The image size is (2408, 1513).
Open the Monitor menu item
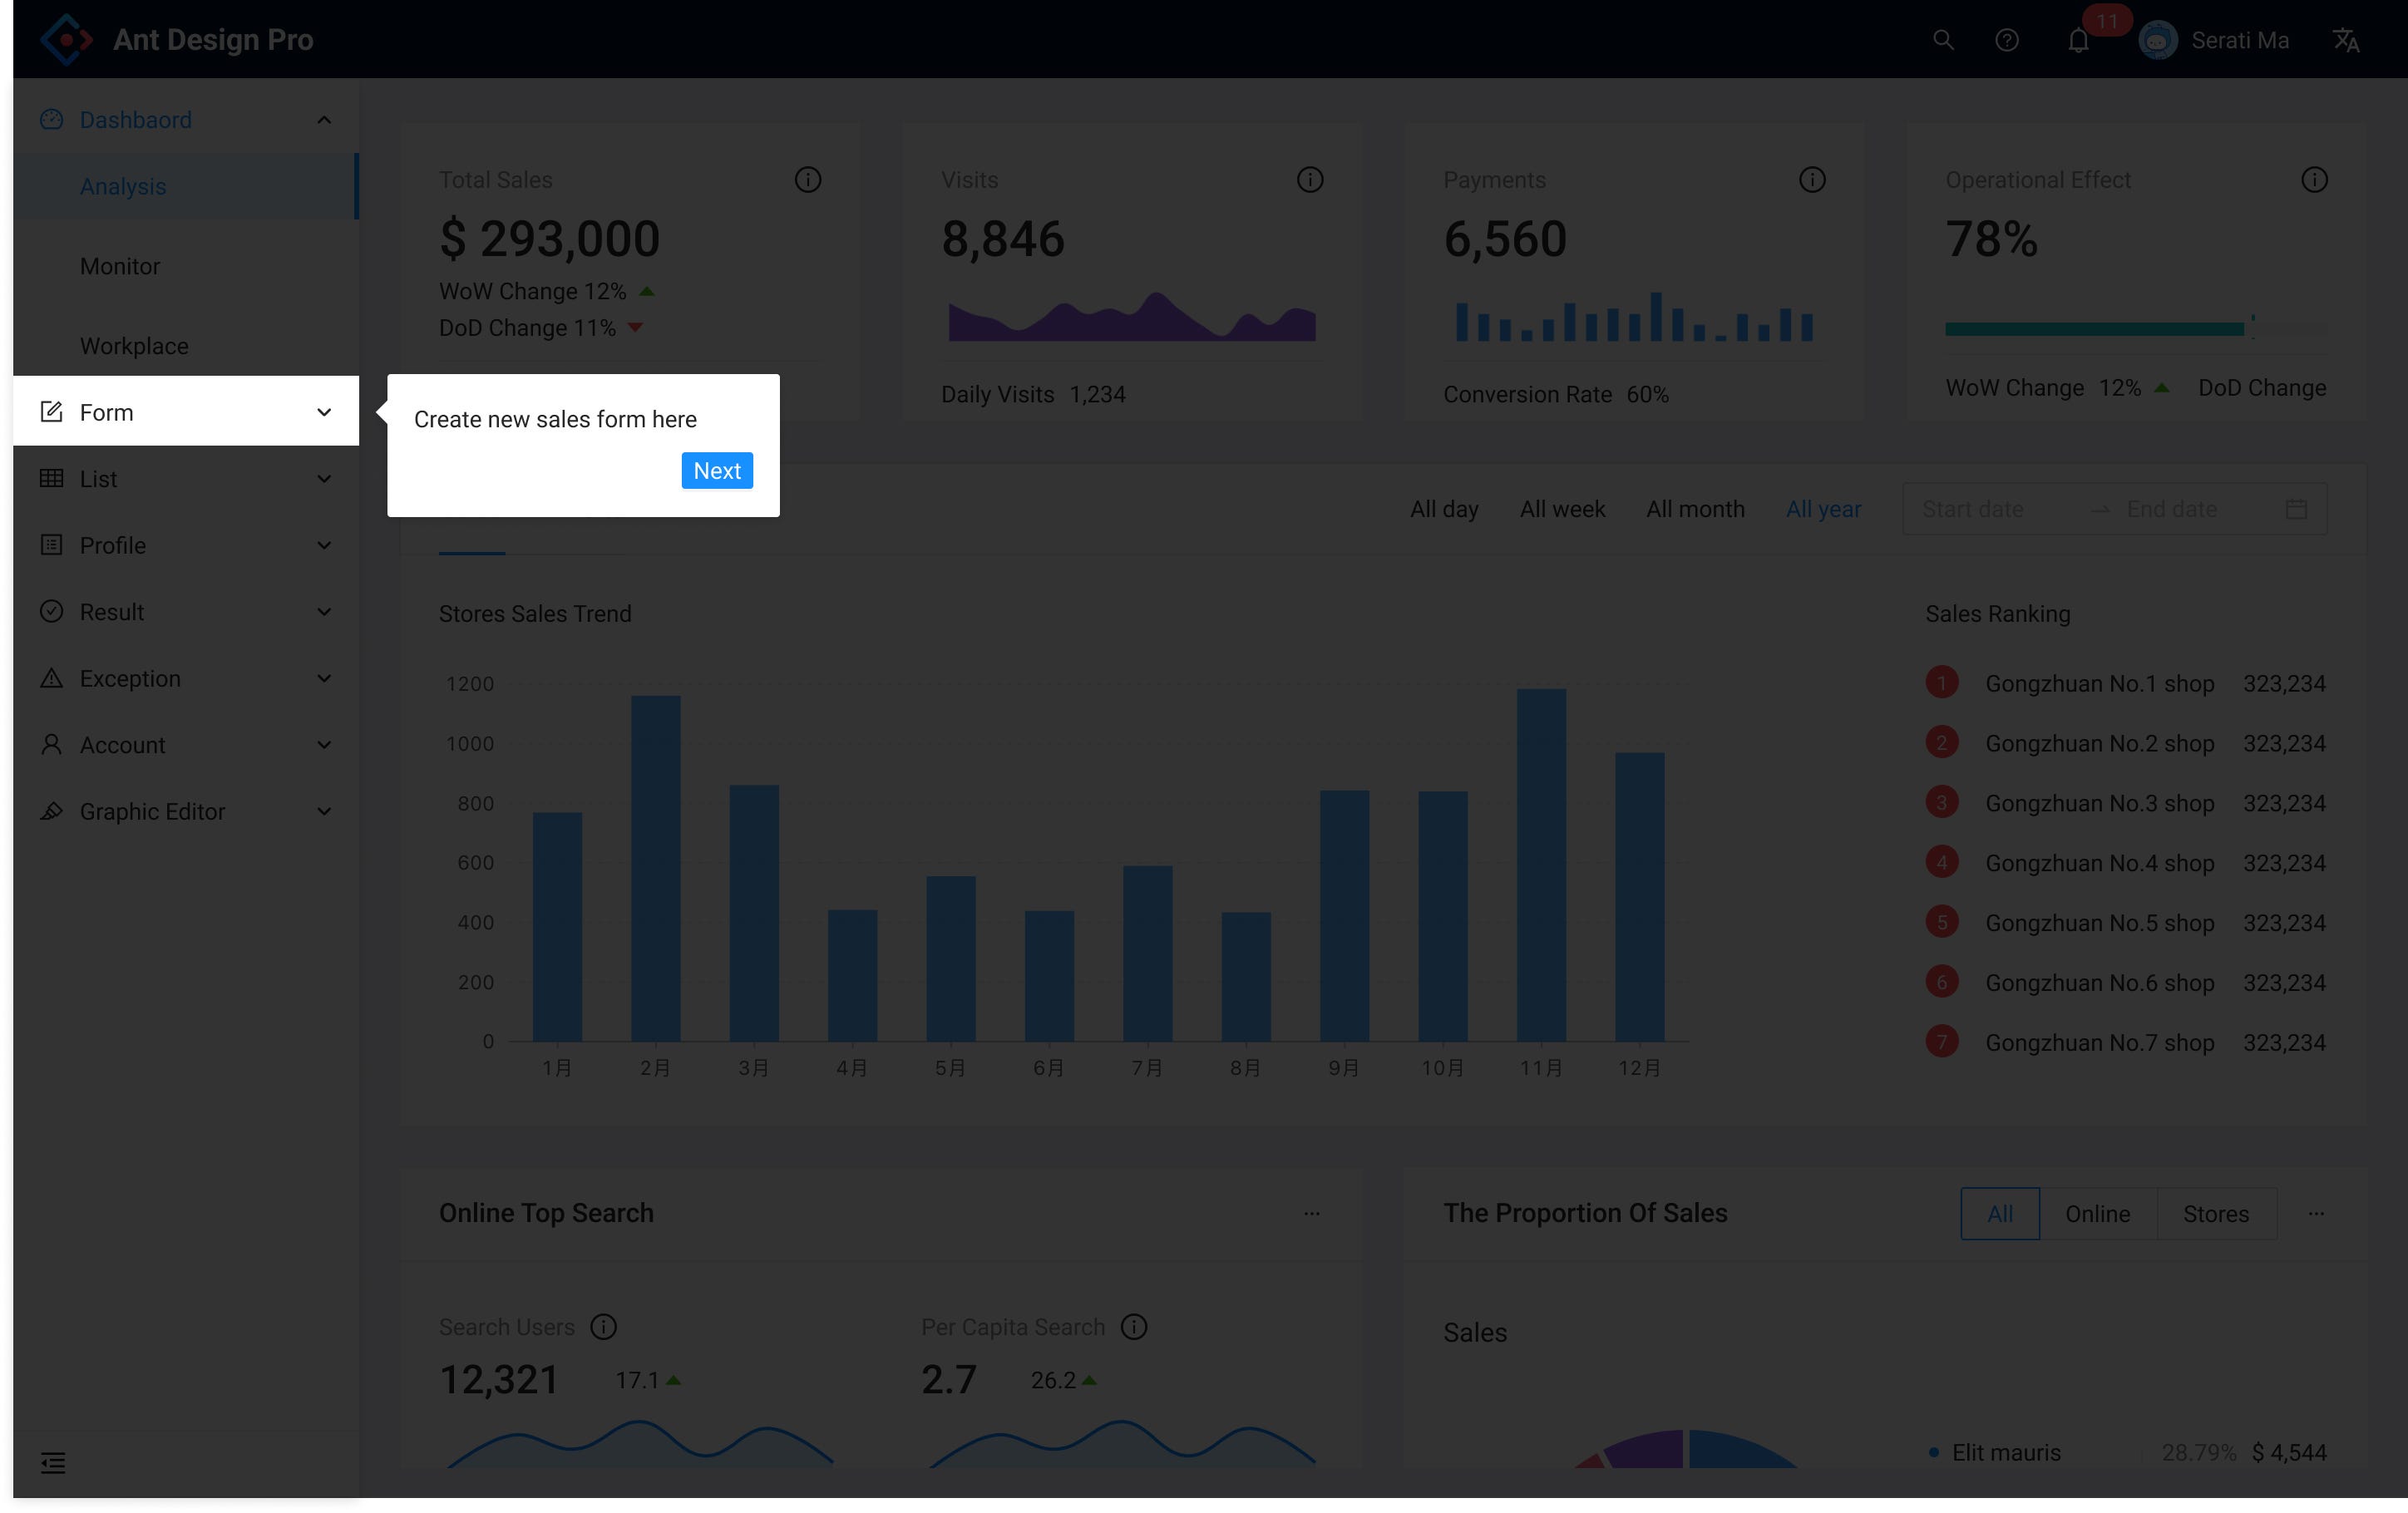coord(120,266)
